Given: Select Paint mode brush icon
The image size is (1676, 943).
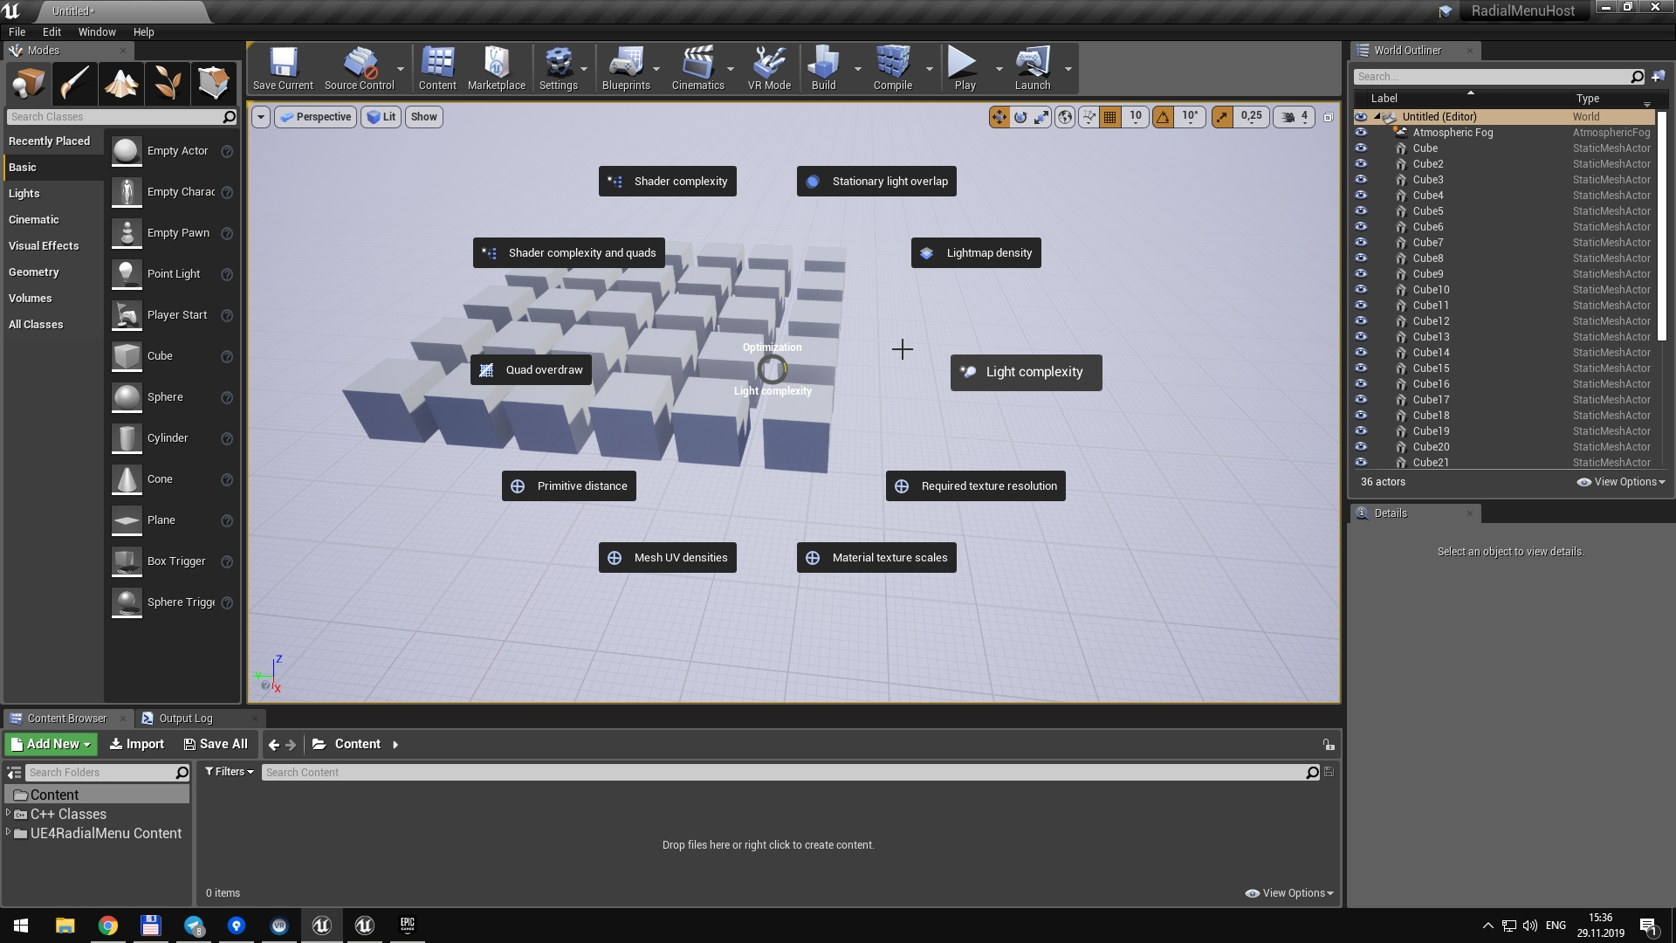Looking at the screenshot, I should coord(74,84).
